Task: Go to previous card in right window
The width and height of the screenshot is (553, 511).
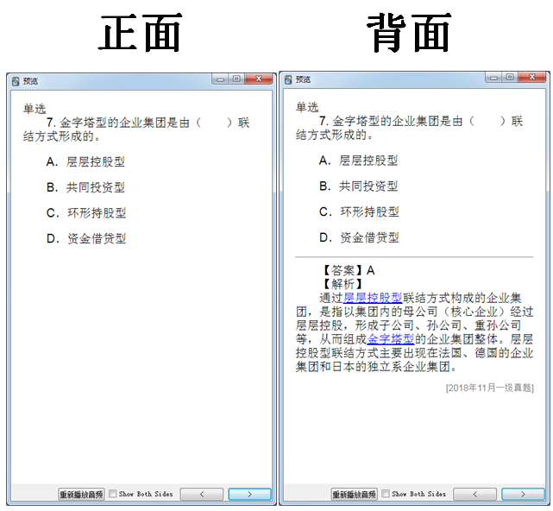Action: pos(474,494)
